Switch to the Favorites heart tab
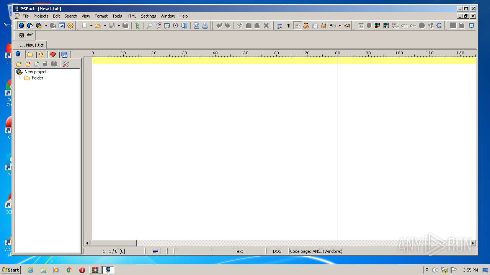490x275 pixels. (53, 55)
